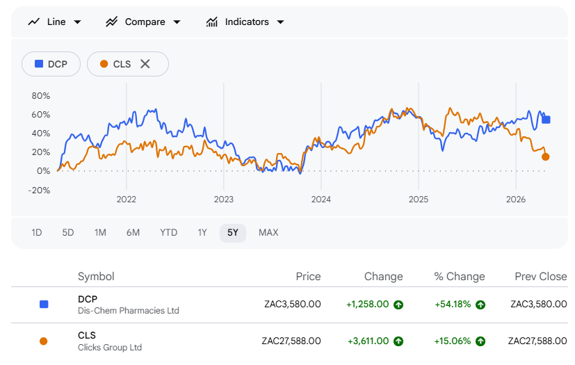Open Clicks Group Ltd stock row
The width and height of the screenshot is (575, 365).
109,341
